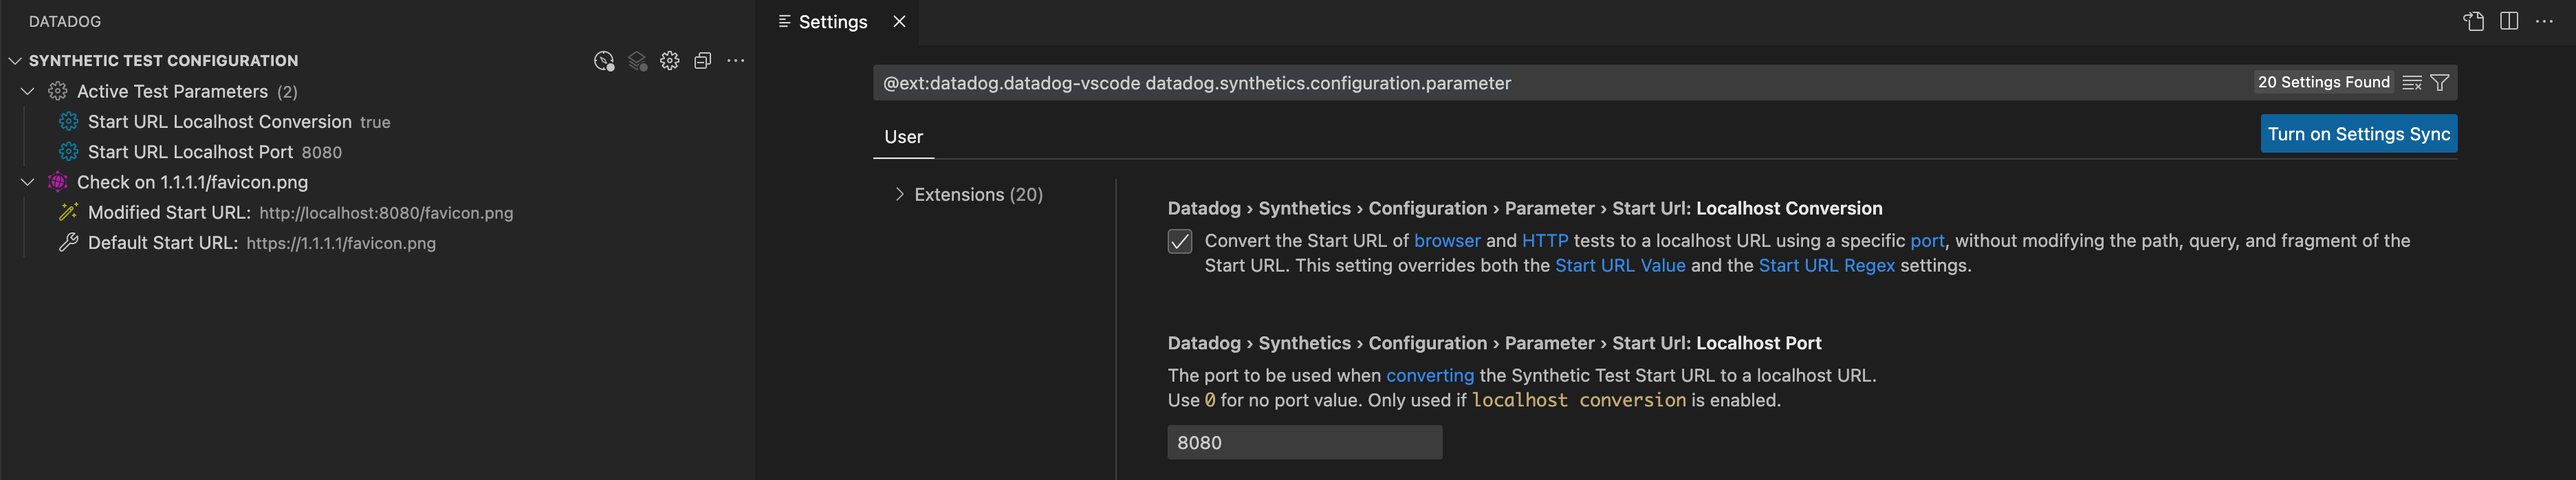
Task: Open Synthetic Test Configuration gear settings
Action: click(670, 61)
